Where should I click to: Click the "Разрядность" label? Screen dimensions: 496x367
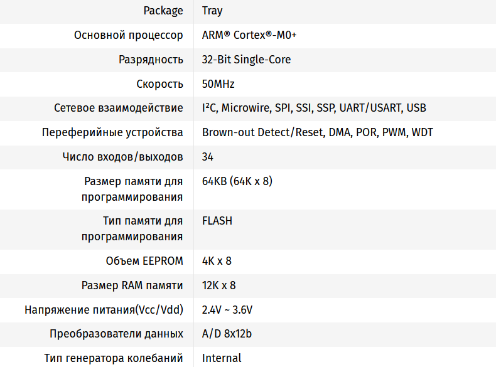pyautogui.click(x=151, y=60)
